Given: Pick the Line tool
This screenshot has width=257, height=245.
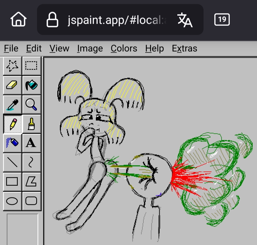Looking at the screenshot, I should tap(12, 162).
